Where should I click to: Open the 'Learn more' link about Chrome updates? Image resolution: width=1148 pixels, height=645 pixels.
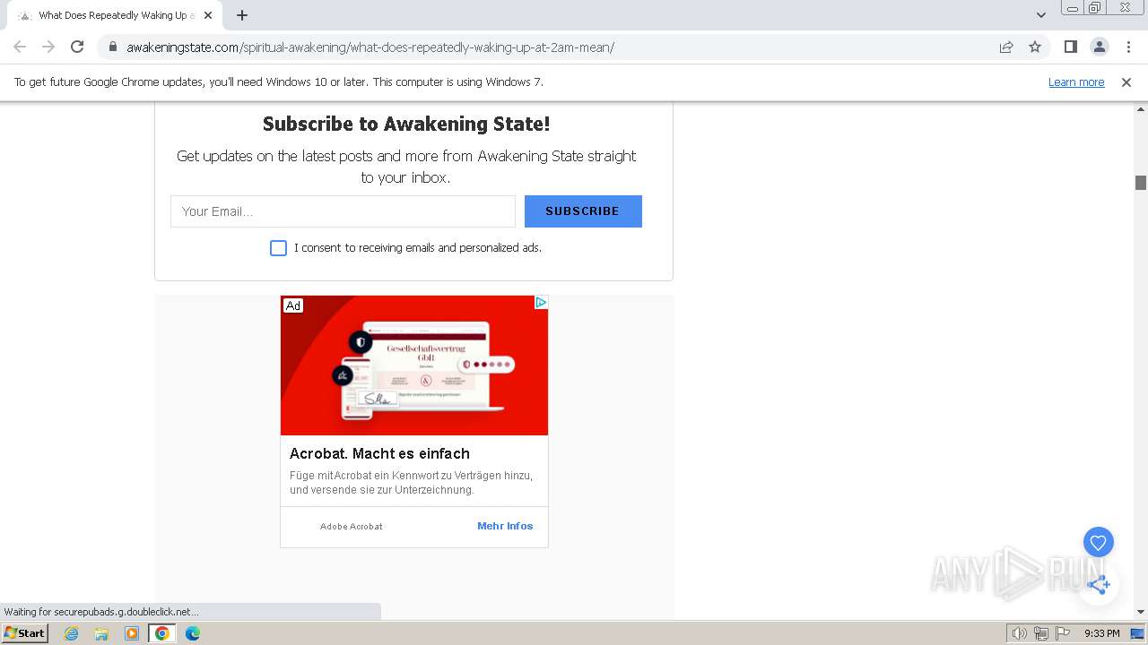(1076, 82)
